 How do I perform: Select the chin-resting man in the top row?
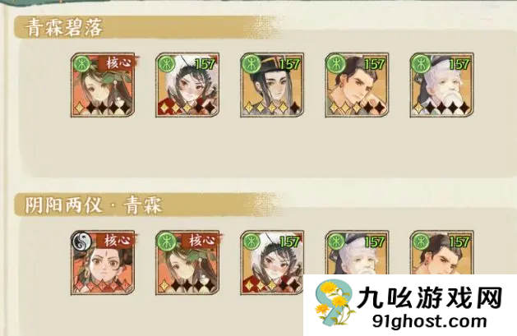click(357, 85)
